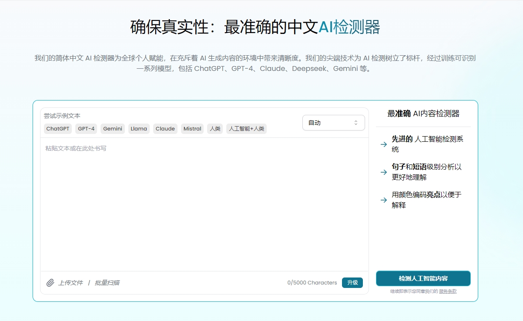Load the 人类 sample text
Screen dimensions: 523x321
coord(215,129)
